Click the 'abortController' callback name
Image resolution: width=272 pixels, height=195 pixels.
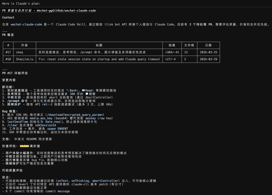[x=105, y=181]
